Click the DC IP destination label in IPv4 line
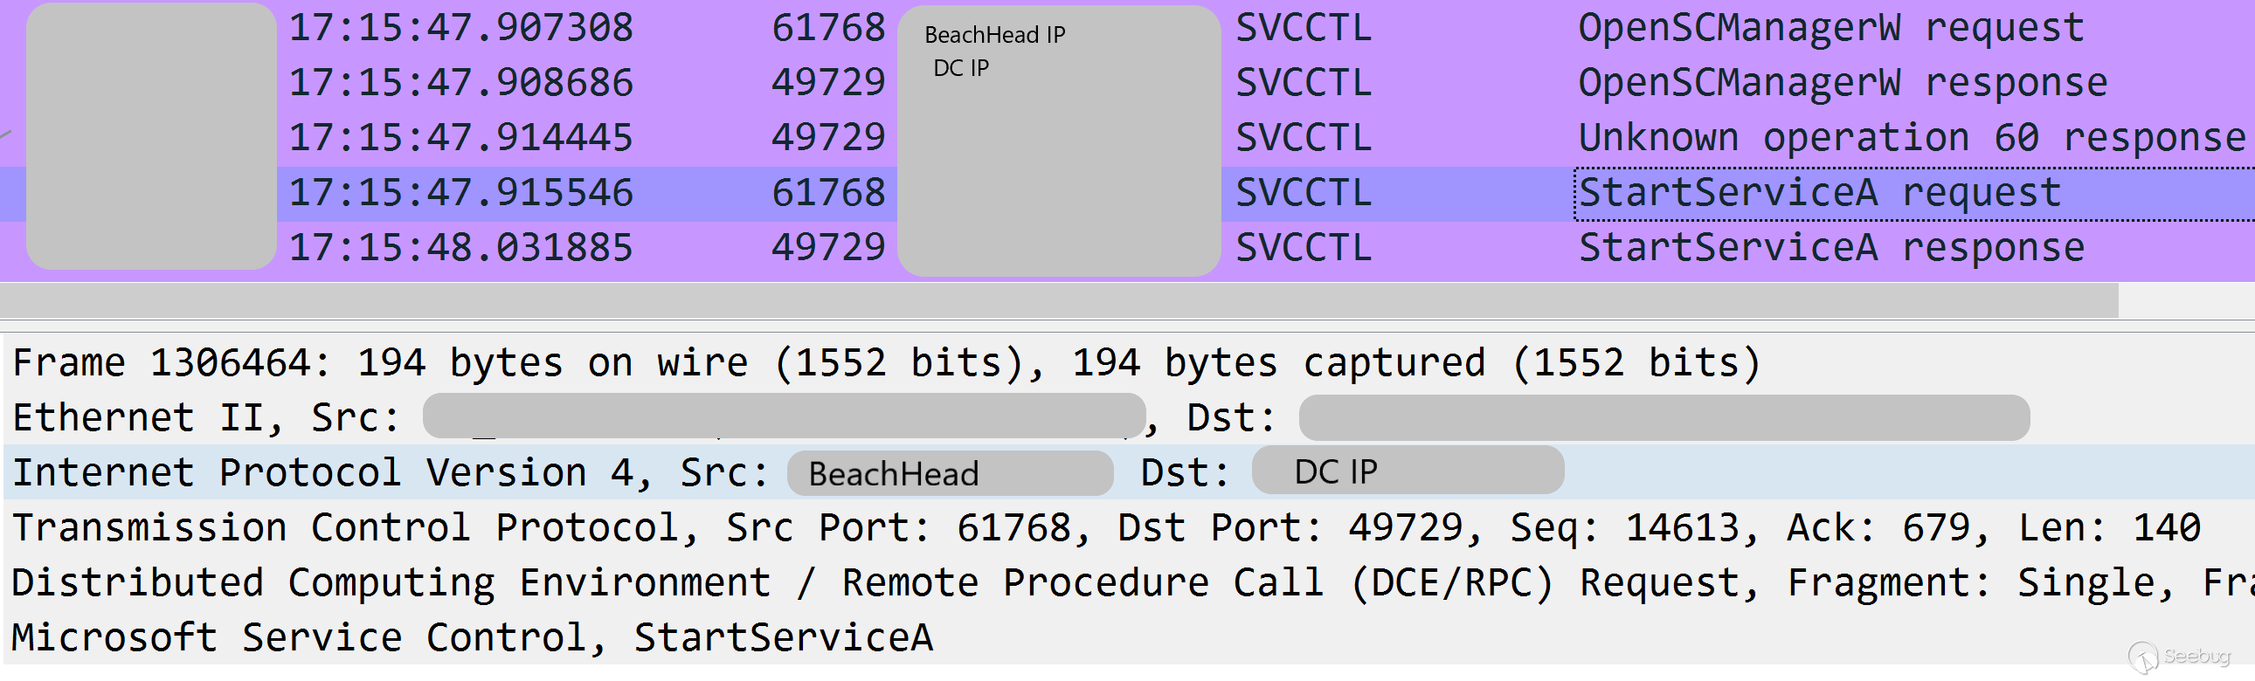Screen dimensions: 2255x681 coord(1335,472)
